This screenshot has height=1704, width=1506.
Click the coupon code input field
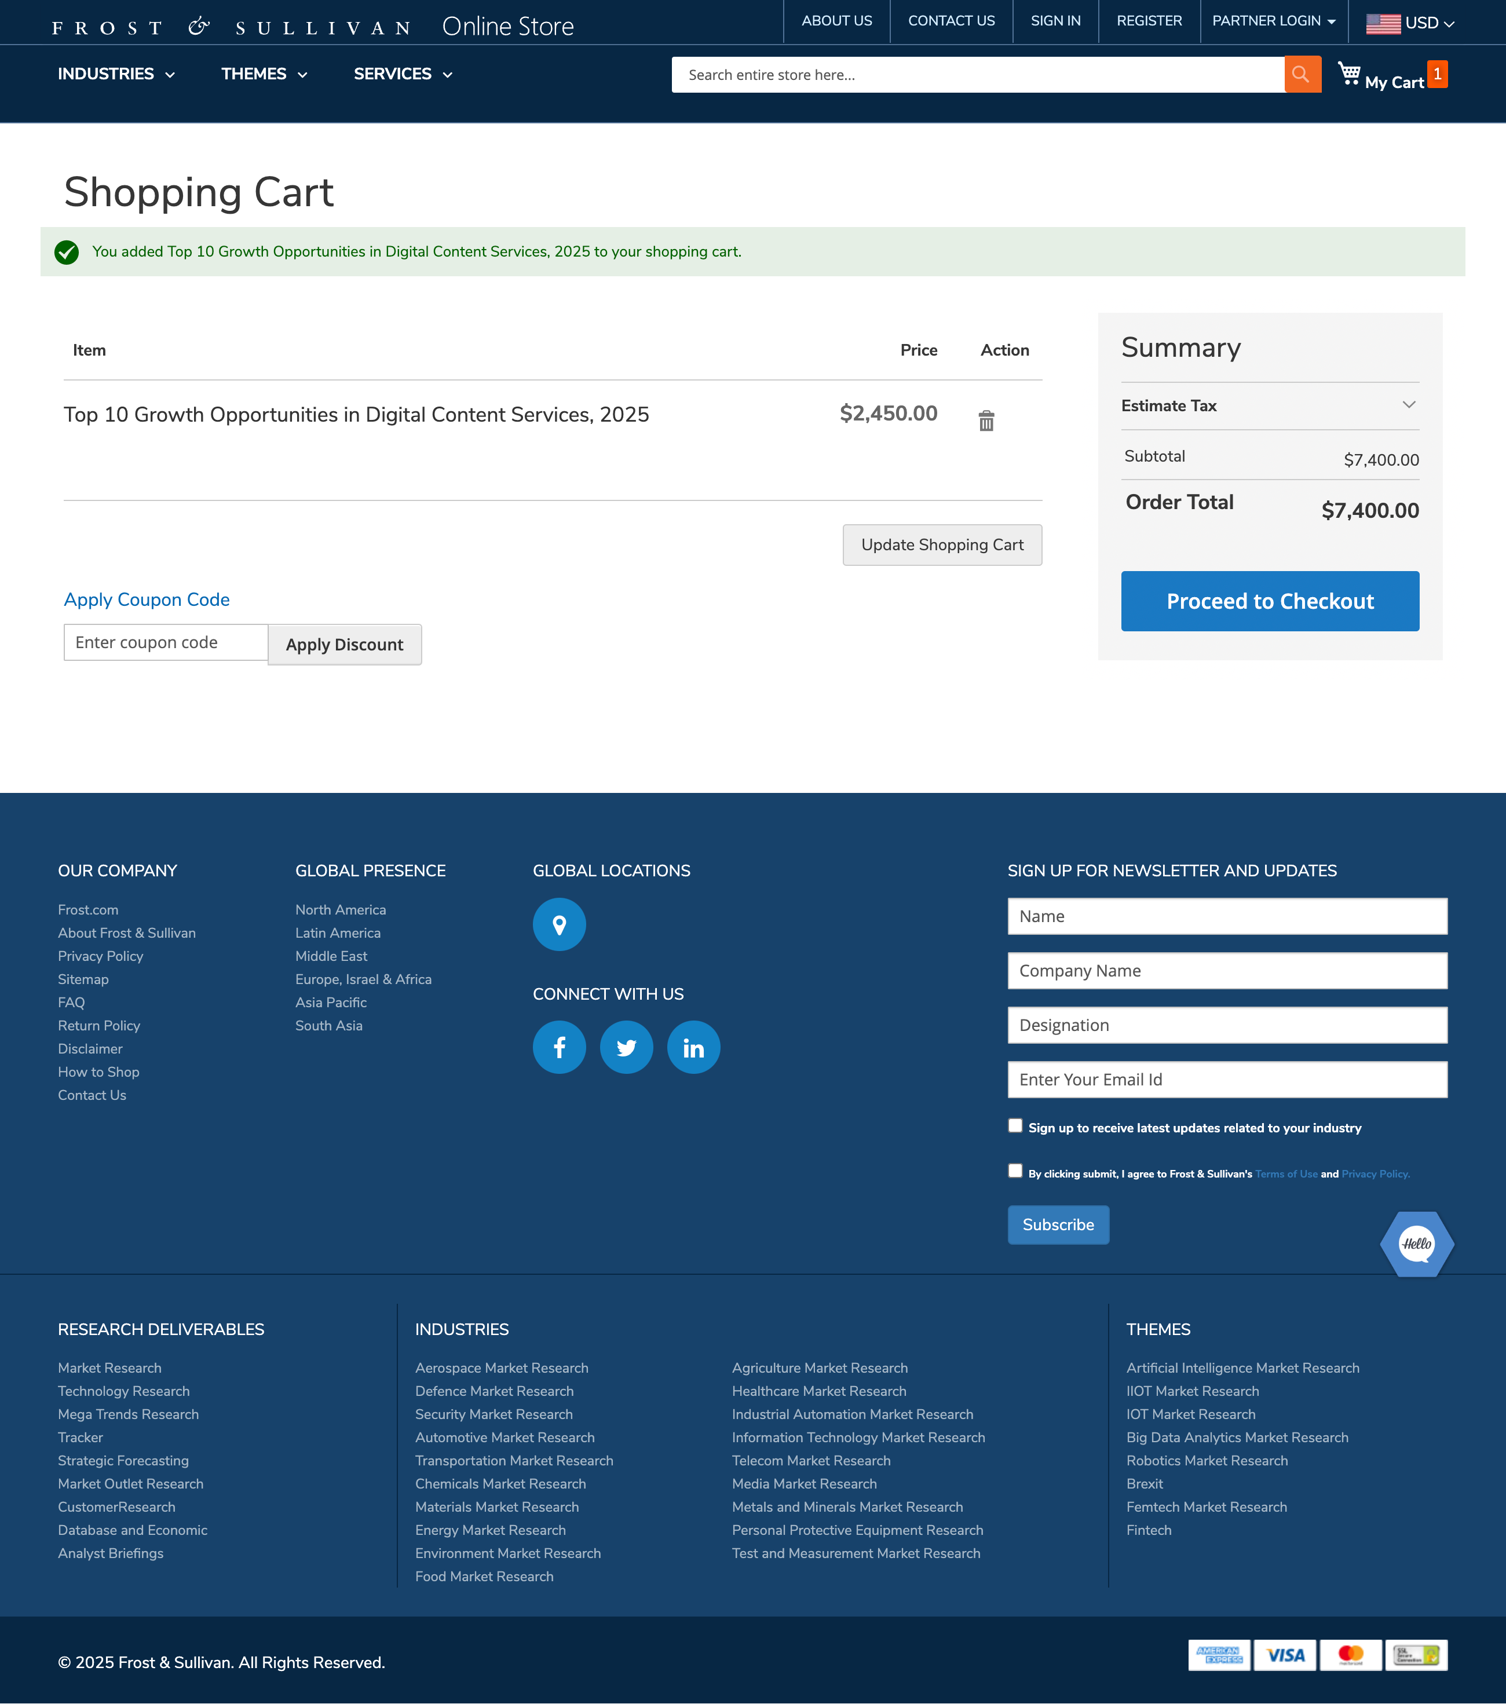point(165,642)
